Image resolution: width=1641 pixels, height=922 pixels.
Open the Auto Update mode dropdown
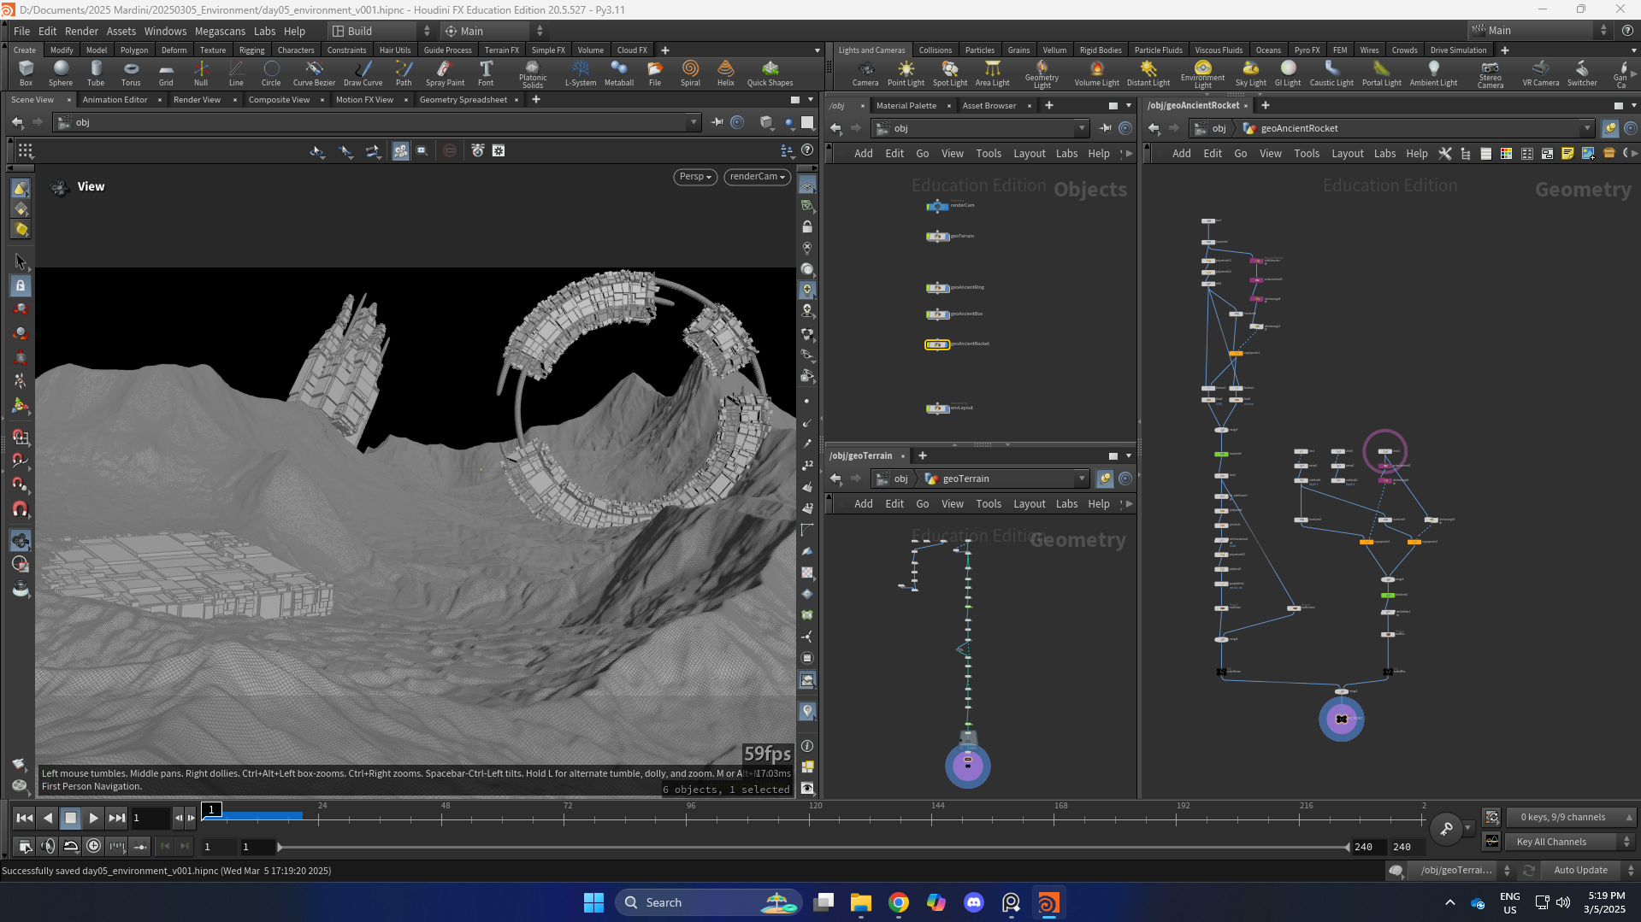(x=1591, y=870)
